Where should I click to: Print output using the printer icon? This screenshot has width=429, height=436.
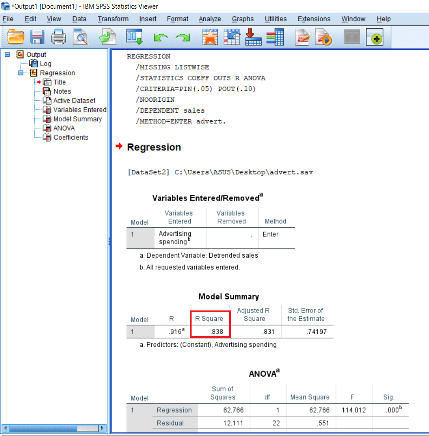58,37
